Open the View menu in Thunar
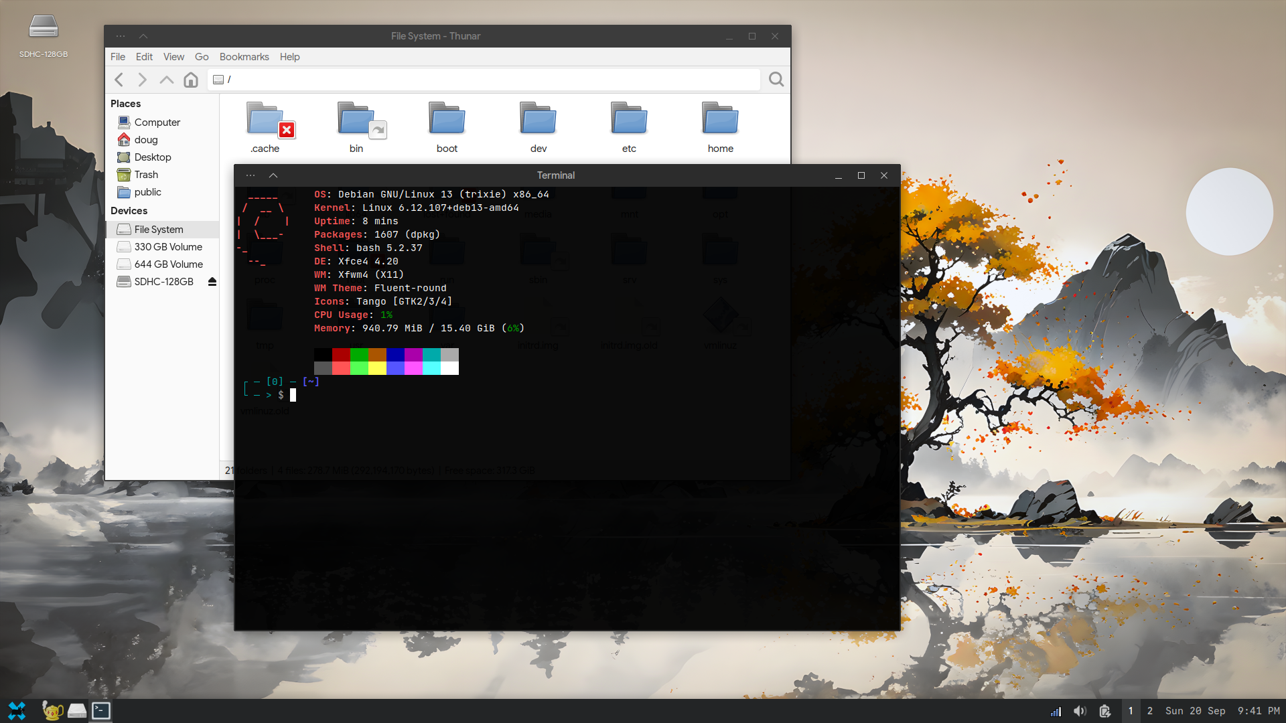This screenshot has height=723, width=1286. click(x=173, y=57)
